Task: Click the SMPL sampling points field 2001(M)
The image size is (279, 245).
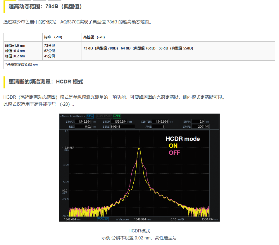Action: [201, 126]
